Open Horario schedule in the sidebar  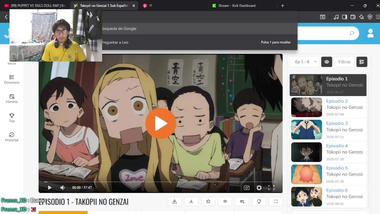(12, 99)
